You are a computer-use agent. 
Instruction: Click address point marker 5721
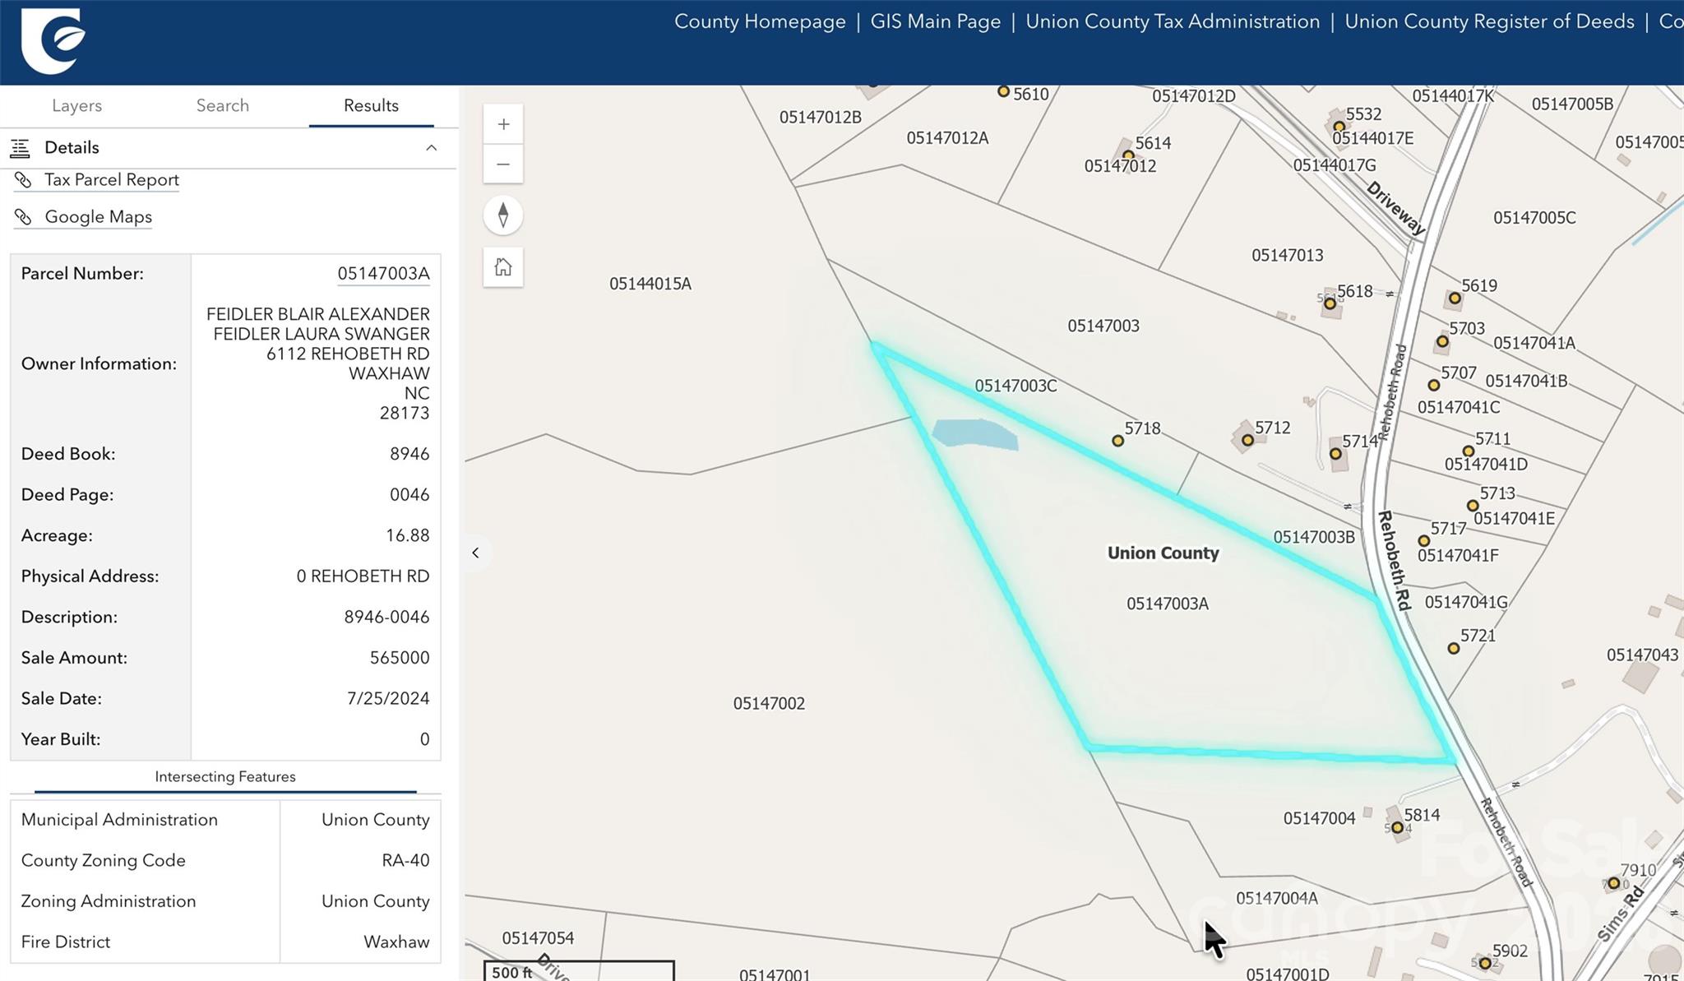(x=1453, y=649)
